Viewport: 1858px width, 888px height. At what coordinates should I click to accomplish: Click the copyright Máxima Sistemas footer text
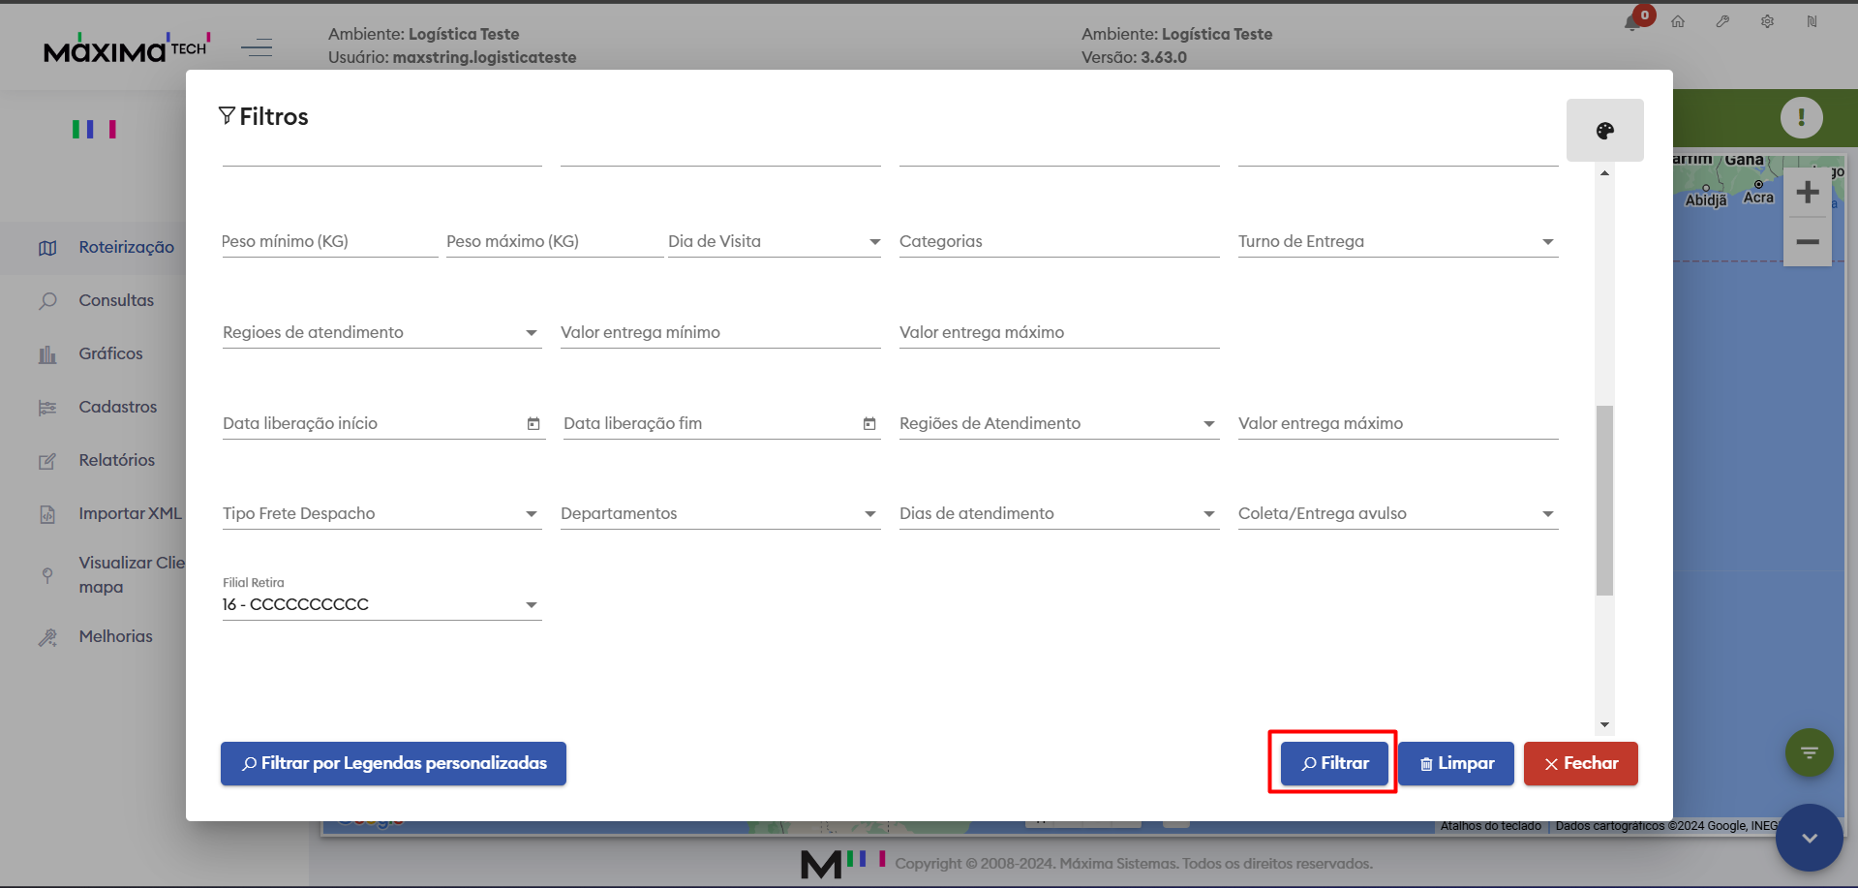[x=1134, y=864]
